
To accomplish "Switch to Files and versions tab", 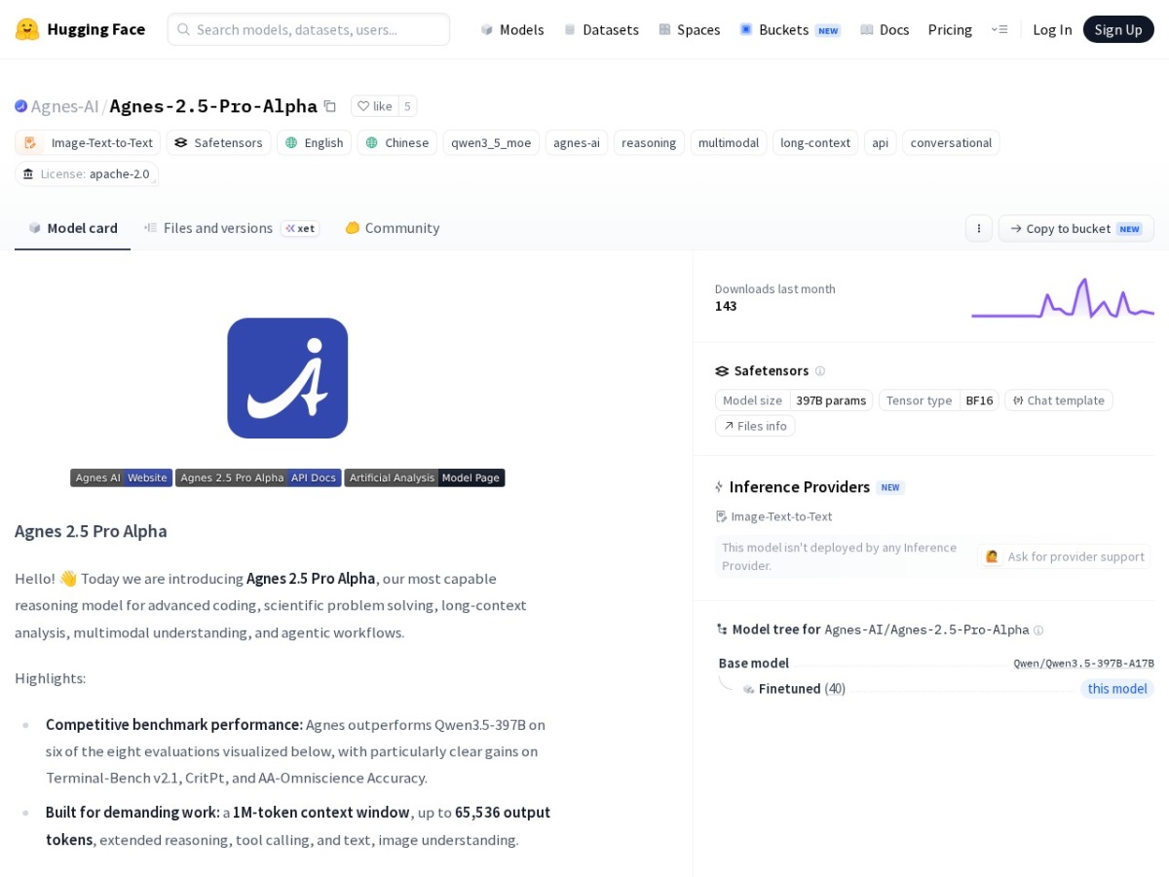I will tap(232, 228).
